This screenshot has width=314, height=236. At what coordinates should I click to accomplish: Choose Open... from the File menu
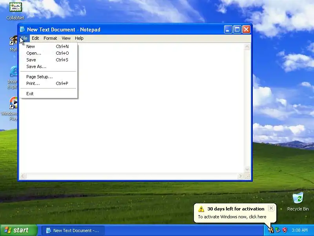(x=49, y=53)
